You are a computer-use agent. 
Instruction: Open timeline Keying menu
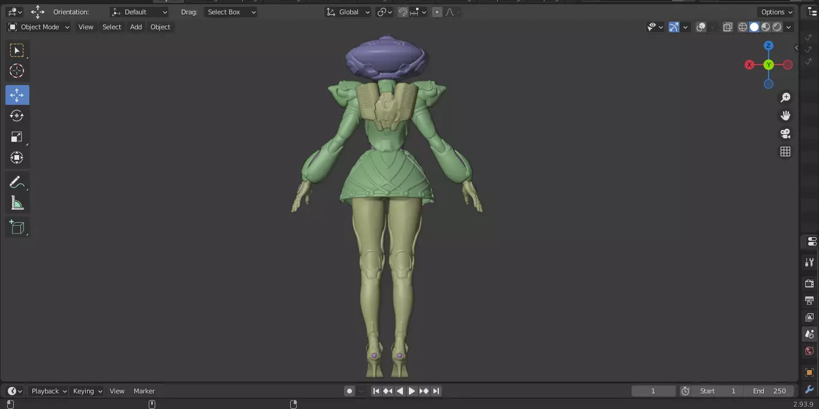[x=88, y=391]
